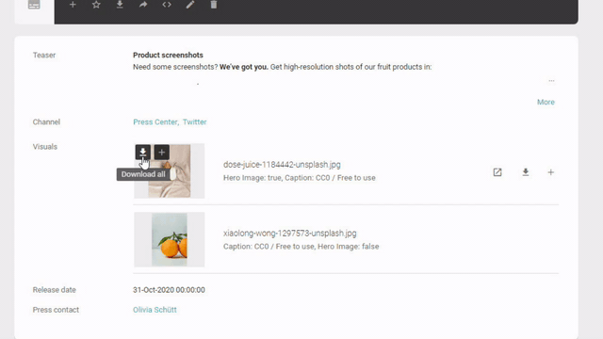The width and height of the screenshot is (603, 339).
Task: Click the ellipsis icon in the teaser
Action: (x=551, y=81)
